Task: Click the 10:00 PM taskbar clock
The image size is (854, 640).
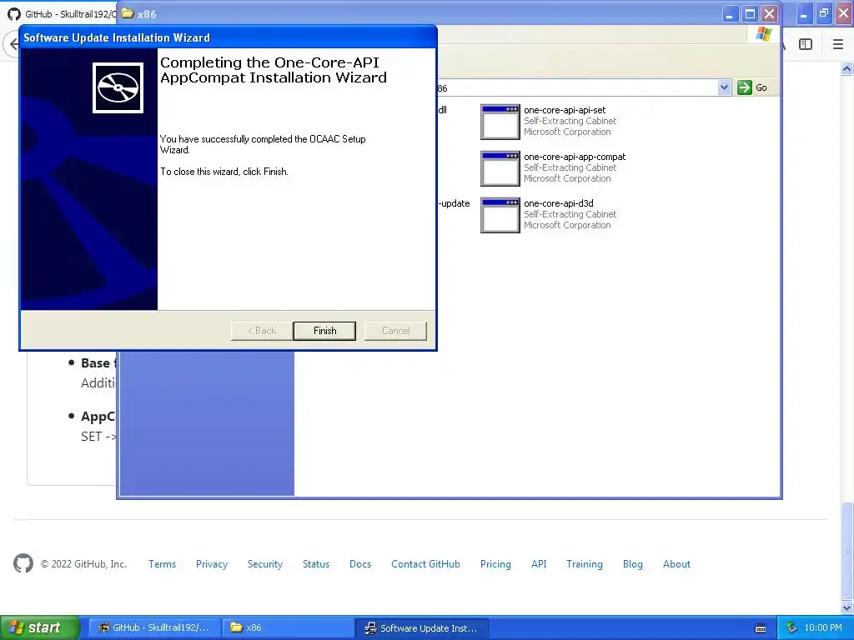Action: click(823, 627)
